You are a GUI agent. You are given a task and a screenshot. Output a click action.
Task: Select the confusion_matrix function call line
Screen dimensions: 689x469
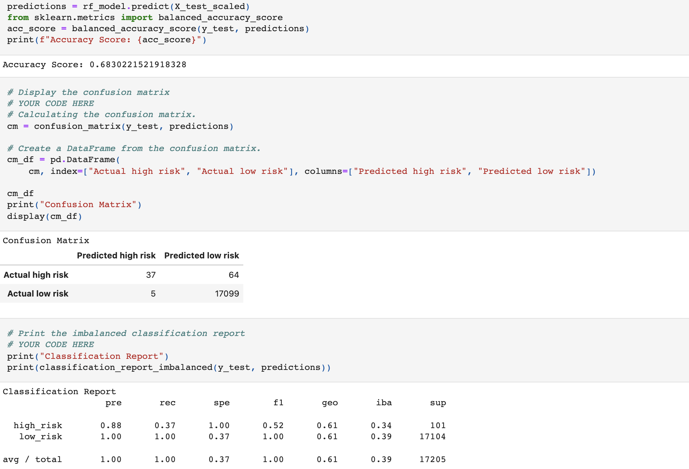120,126
